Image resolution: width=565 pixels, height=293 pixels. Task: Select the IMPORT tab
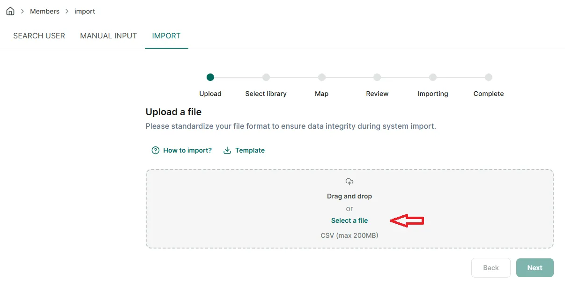tap(166, 36)
